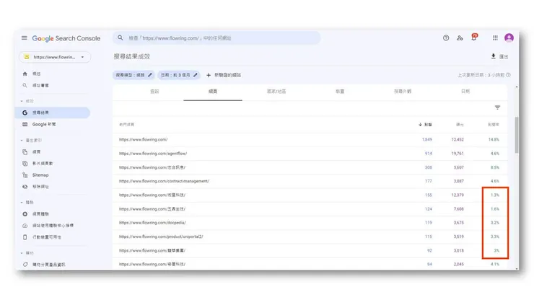Screen dimensions: 534x300
Task: Click the flowring.com/product/uniportal2/ page row
Action: (x=310, y=237)
